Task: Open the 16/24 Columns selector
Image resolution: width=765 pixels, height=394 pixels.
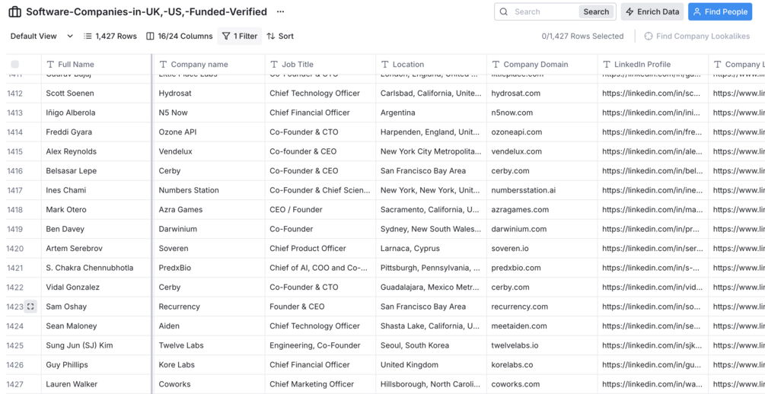Action: 179,36
